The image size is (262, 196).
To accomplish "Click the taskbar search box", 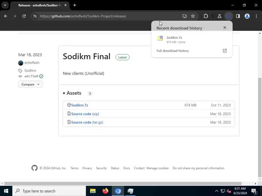I will click(x=49, y=191).
